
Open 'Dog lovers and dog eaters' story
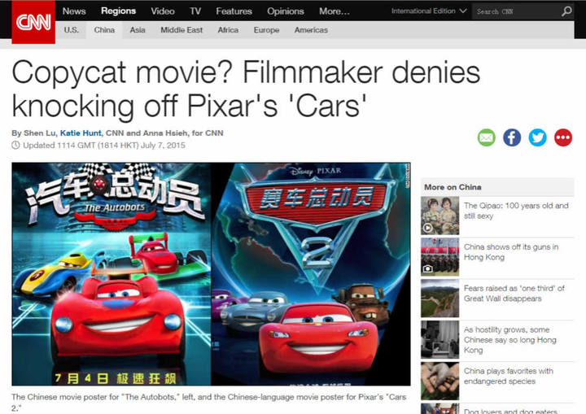(x=510, y=411)
